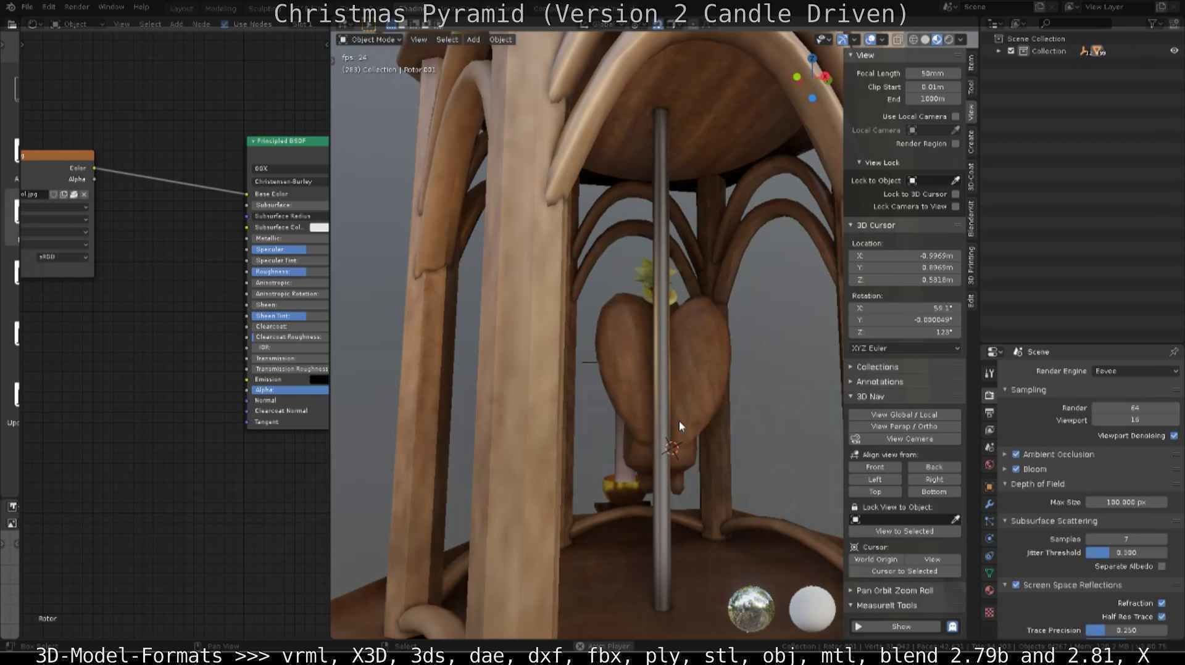Pick Lock to Object with the eyedropper

(x=955, y=181)
